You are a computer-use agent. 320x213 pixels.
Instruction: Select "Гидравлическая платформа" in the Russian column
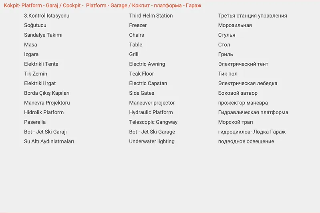pos(253,112)
